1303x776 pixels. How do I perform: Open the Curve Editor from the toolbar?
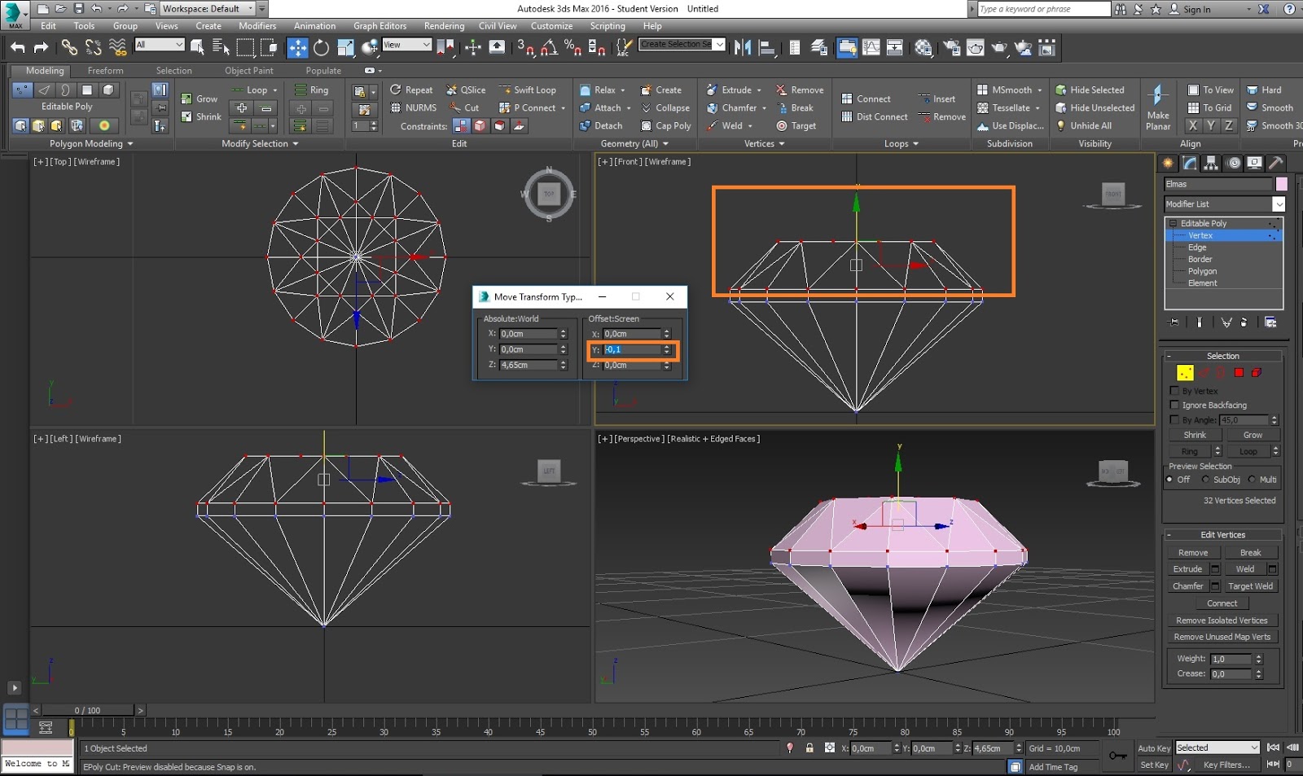(x=871, y=48)
